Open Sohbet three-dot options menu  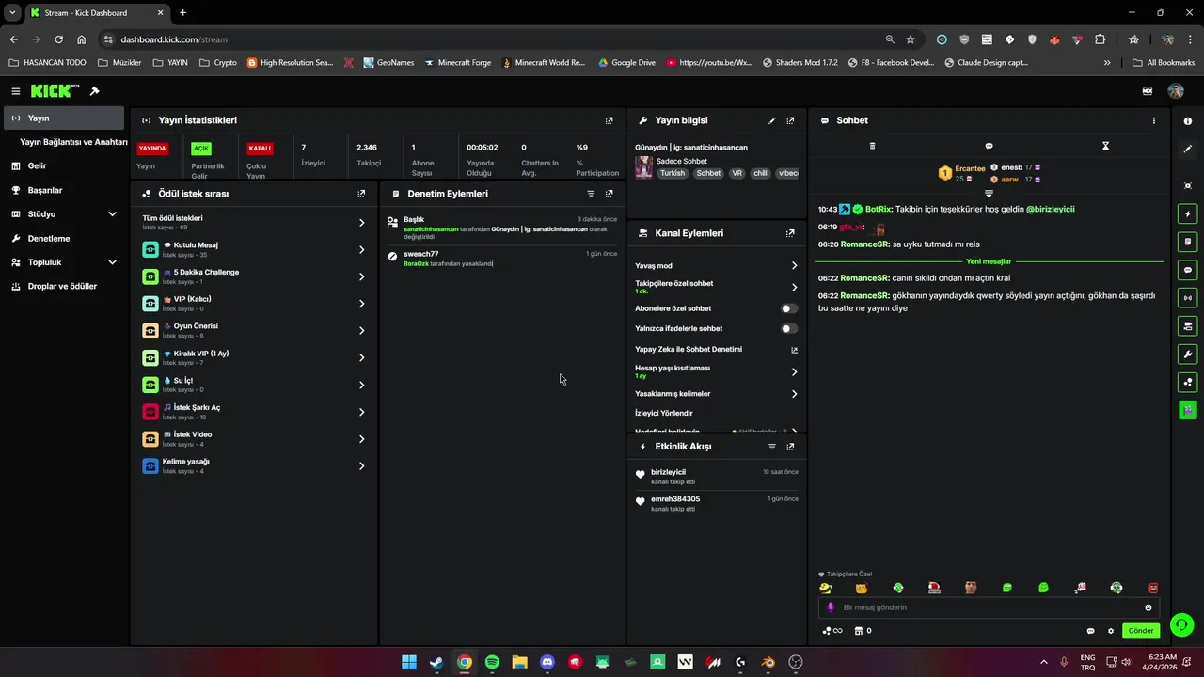pyautogui.click(x=1154, y=120)
